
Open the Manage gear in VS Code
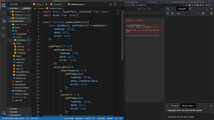tap(3, 113)
